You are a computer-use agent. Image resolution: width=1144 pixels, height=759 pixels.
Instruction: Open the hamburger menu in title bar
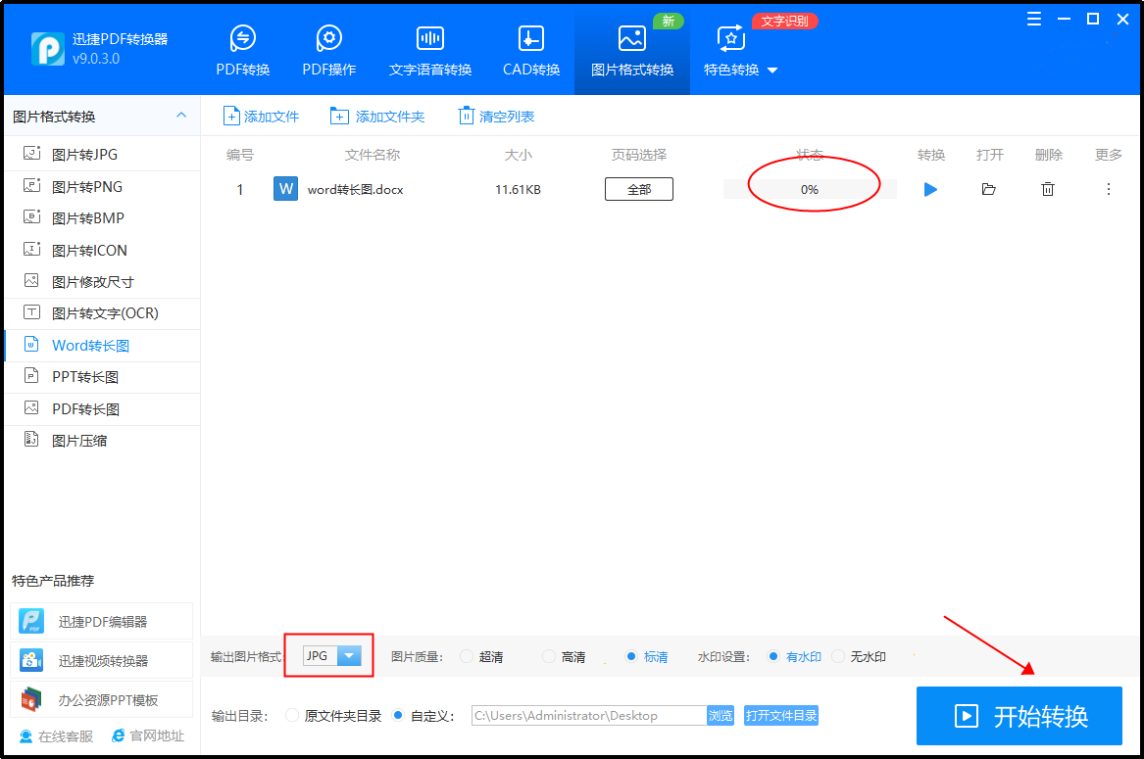click(x=1034, y=19)
